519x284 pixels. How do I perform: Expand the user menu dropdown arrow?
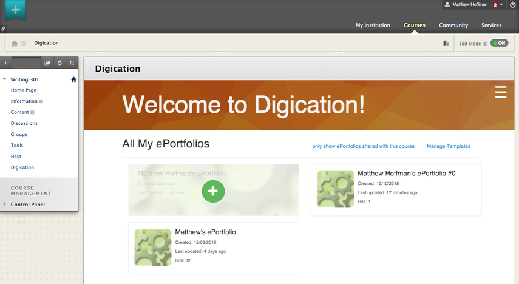(x=501, y=4)
